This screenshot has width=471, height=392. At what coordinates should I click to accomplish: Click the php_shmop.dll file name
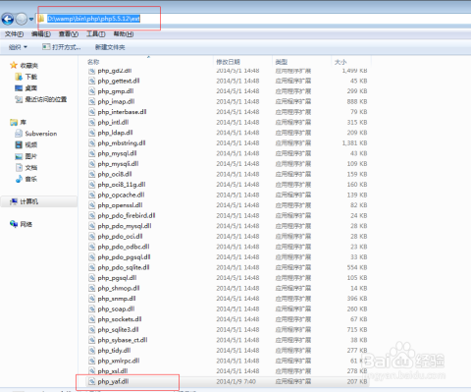[119, 288]
